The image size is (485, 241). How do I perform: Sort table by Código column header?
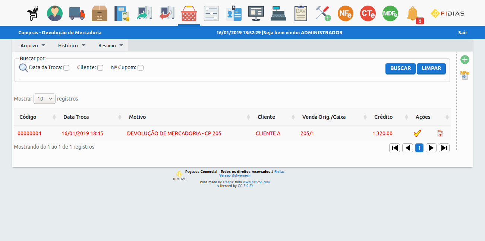coord(28,117)
